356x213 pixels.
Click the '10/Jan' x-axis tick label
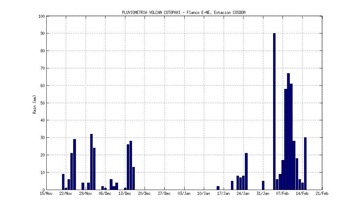click(204, 193)
